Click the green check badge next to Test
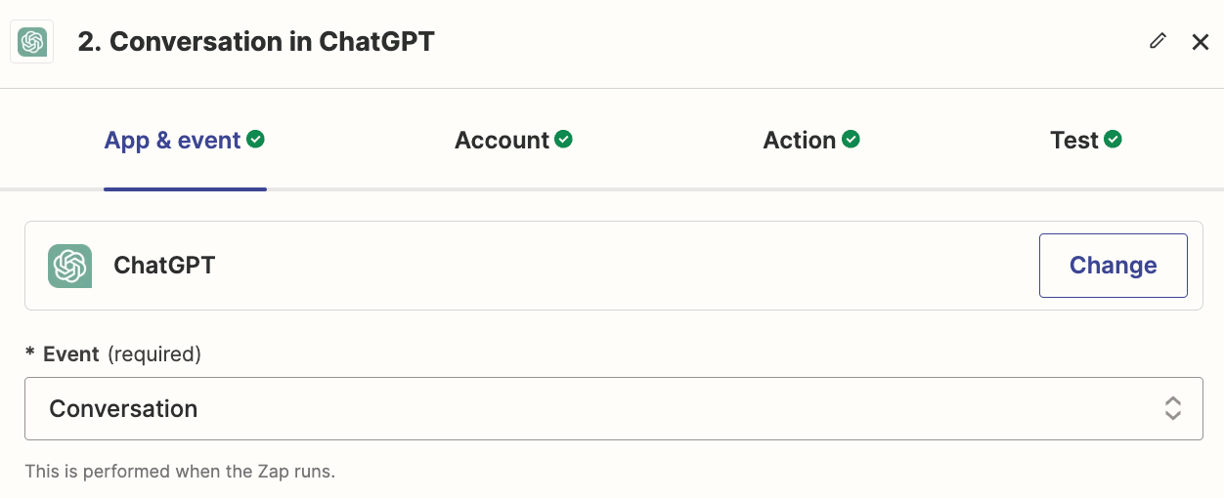This screenshot has height=498, width=1224. point(1114,140)
